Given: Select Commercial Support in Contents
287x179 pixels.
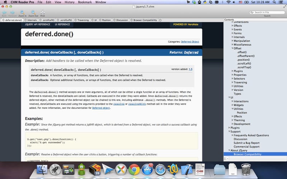Looking at the screenshot, I should (x=246, y=147).
